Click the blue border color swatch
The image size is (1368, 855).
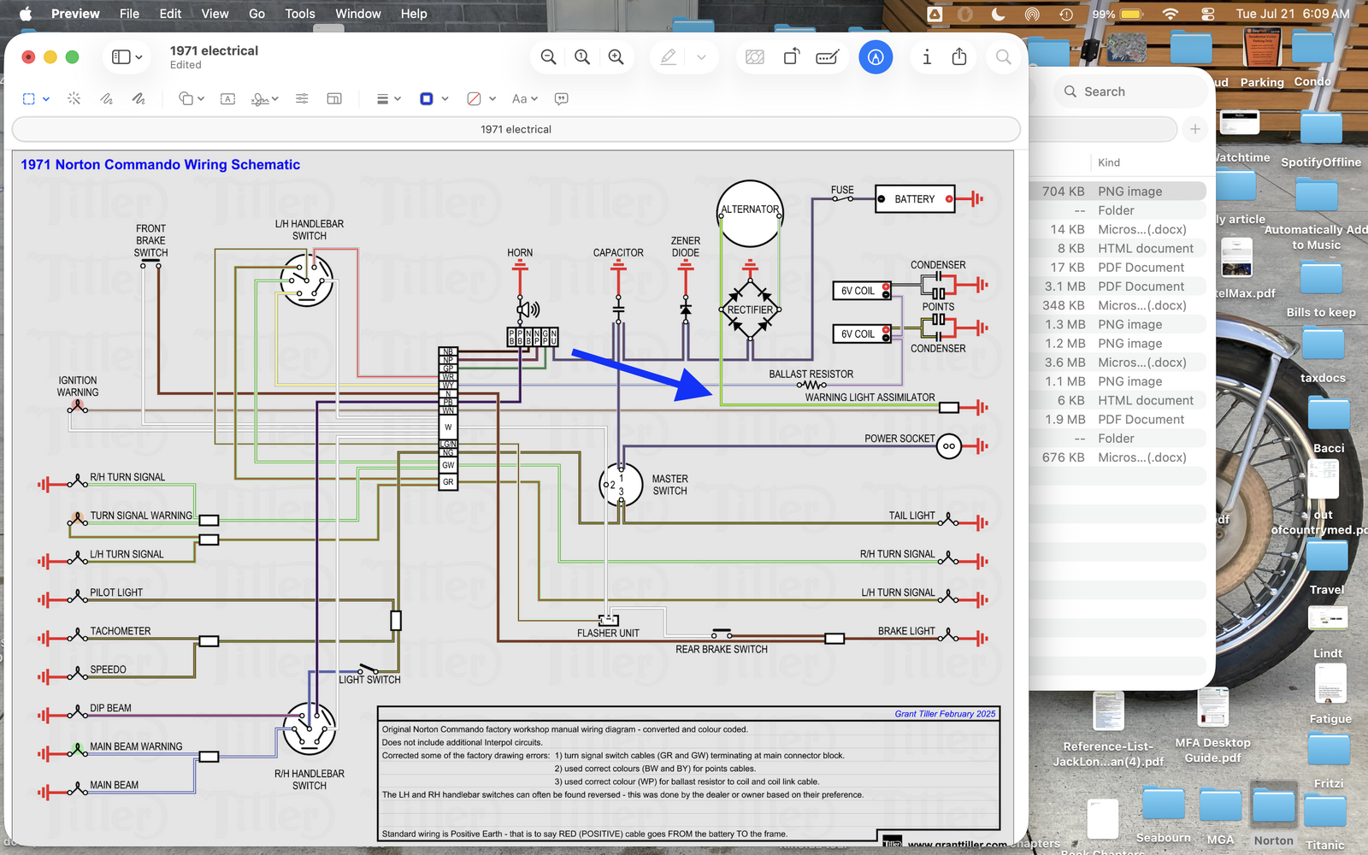[x=427, y=99]
